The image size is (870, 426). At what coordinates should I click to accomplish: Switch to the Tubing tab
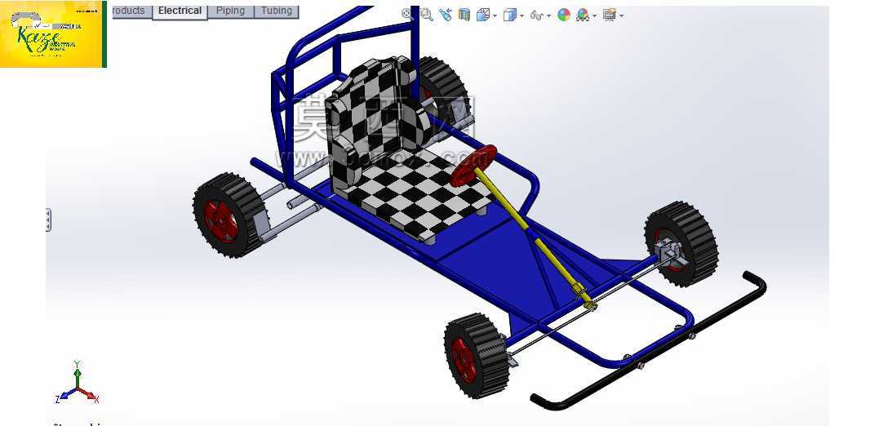coord(277,11)
